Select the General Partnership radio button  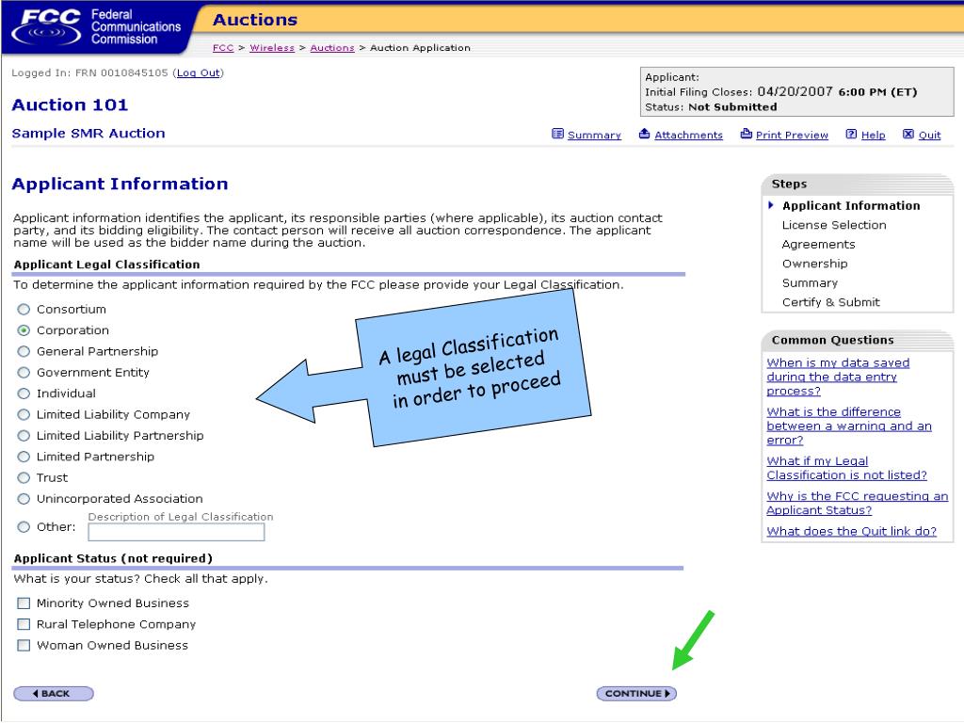[x=24, y=351]
